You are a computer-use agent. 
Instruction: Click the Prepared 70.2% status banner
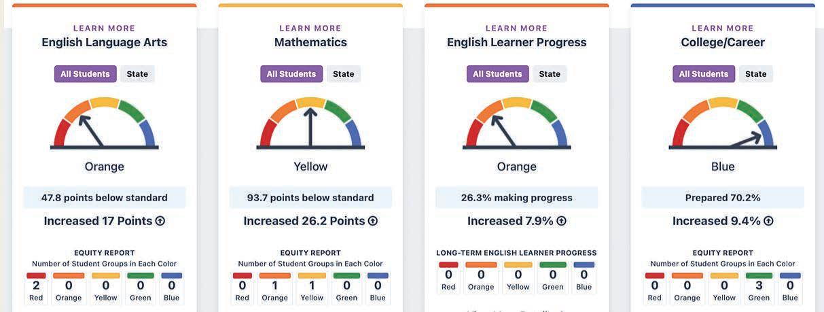(x=723, y=198)
